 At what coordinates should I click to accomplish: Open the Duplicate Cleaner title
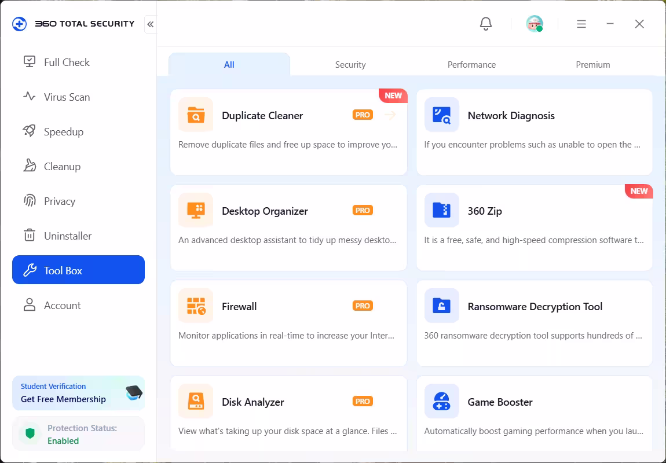[262, 115]
